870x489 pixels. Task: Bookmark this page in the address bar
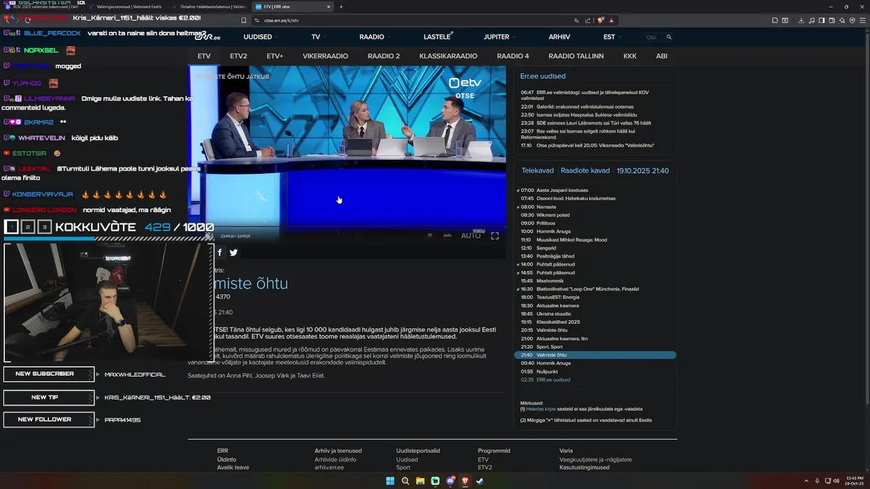pos(244,20)
